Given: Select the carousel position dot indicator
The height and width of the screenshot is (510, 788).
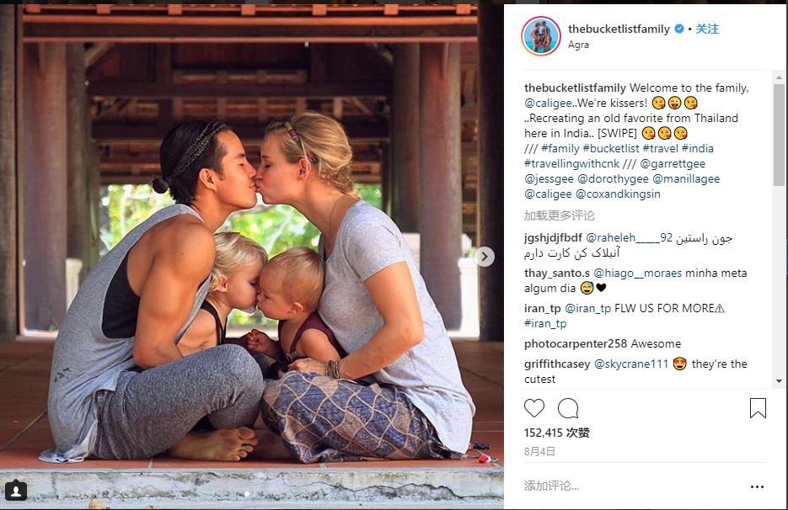Looking at the screenshot, I should (x=247, y=494).
